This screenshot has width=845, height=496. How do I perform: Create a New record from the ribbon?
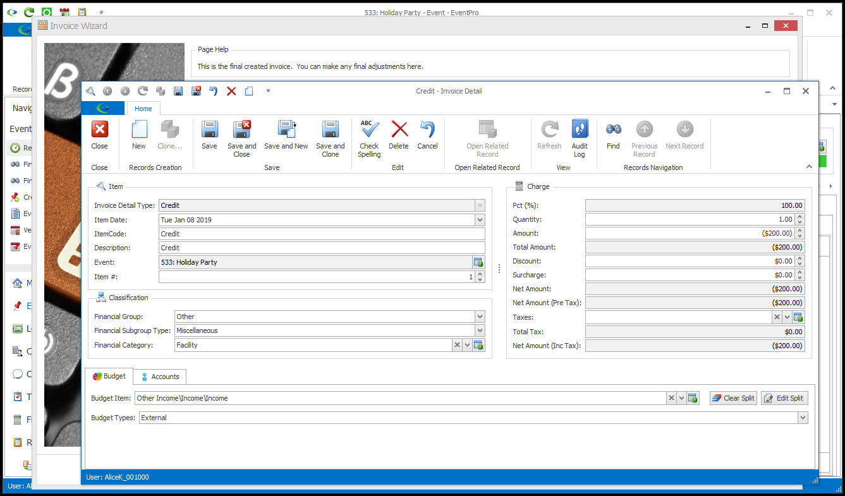click(x=139, y=135)
